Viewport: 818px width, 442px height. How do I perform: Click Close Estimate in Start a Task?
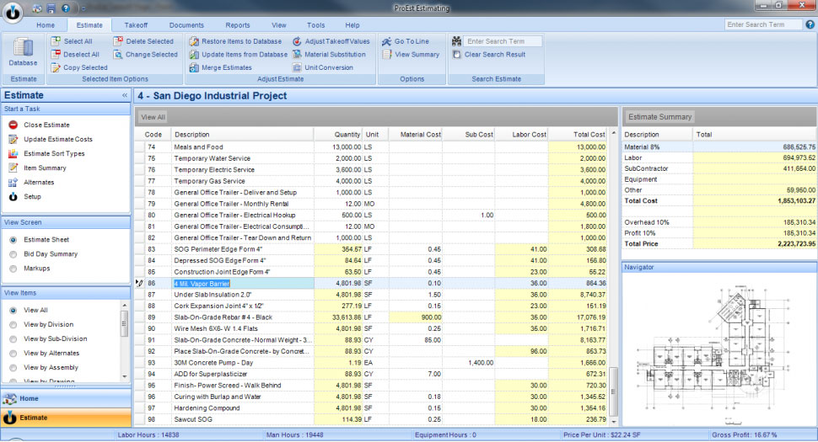pyautogui.click(x=46, y=125)
